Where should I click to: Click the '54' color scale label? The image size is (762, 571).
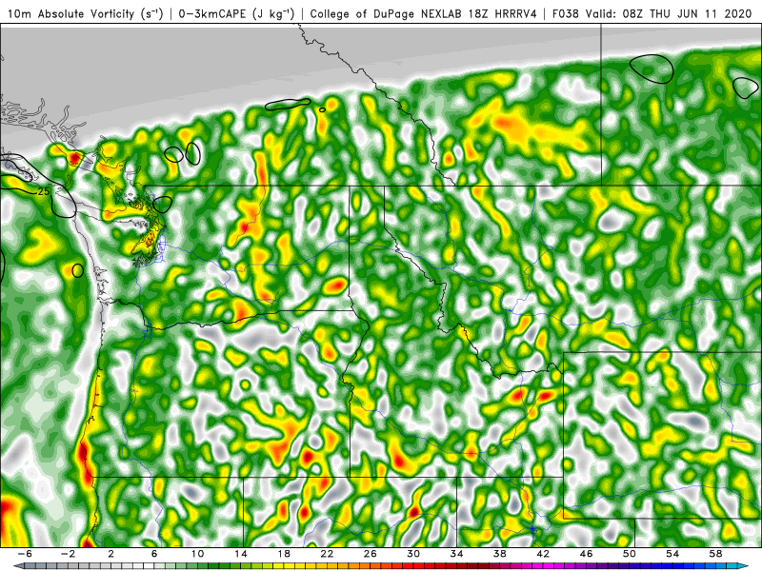point(672,554)
